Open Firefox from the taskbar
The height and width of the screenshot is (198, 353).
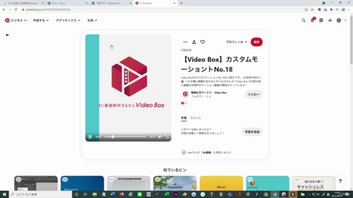click(x=121, y=194)
